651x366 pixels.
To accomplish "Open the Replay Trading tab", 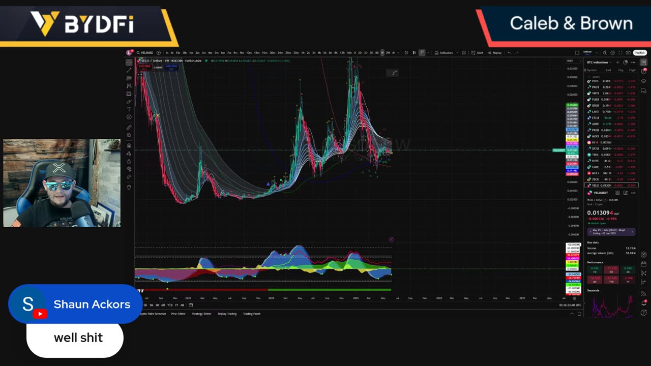I will (x=227, y=314).
